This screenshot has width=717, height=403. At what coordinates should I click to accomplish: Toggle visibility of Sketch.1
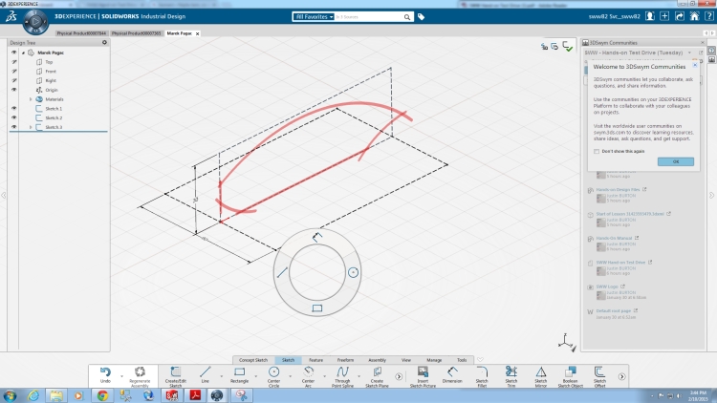tap(13, 108)
